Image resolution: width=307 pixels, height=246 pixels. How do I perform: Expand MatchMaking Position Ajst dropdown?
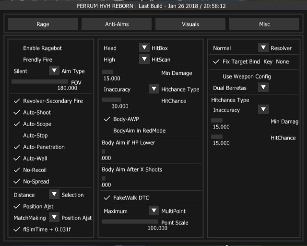click(54, 217)
